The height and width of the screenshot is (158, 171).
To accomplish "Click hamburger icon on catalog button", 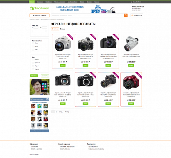I will pyautogui.click(x=34, y=15).
